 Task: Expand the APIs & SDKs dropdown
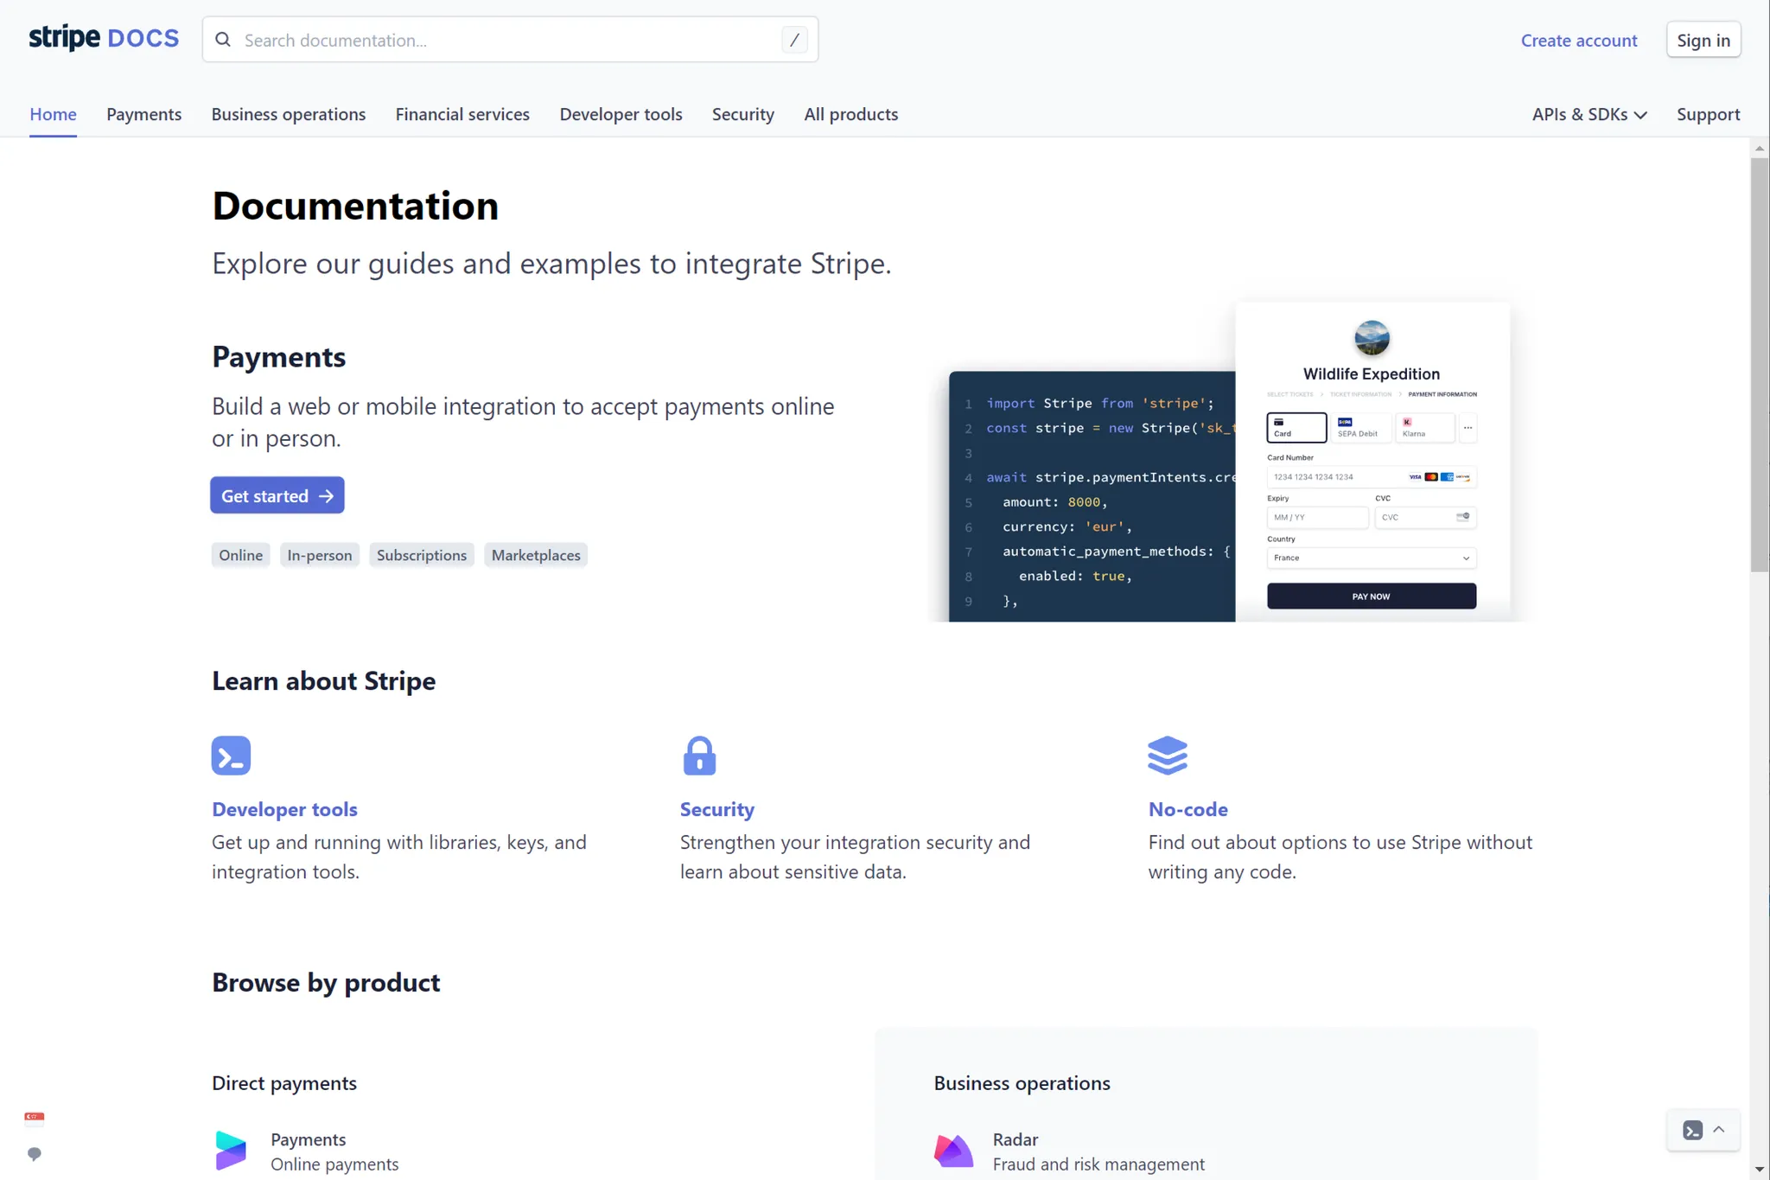[x=1589, y=114]
